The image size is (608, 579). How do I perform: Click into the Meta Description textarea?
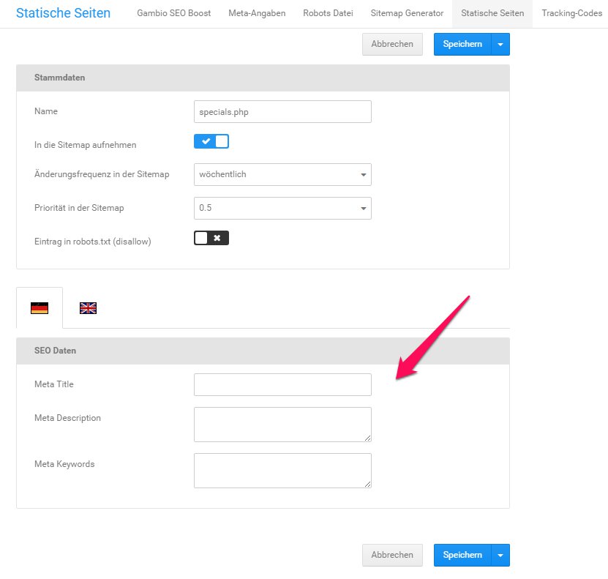pyautogui.click(x=282, y=425)
